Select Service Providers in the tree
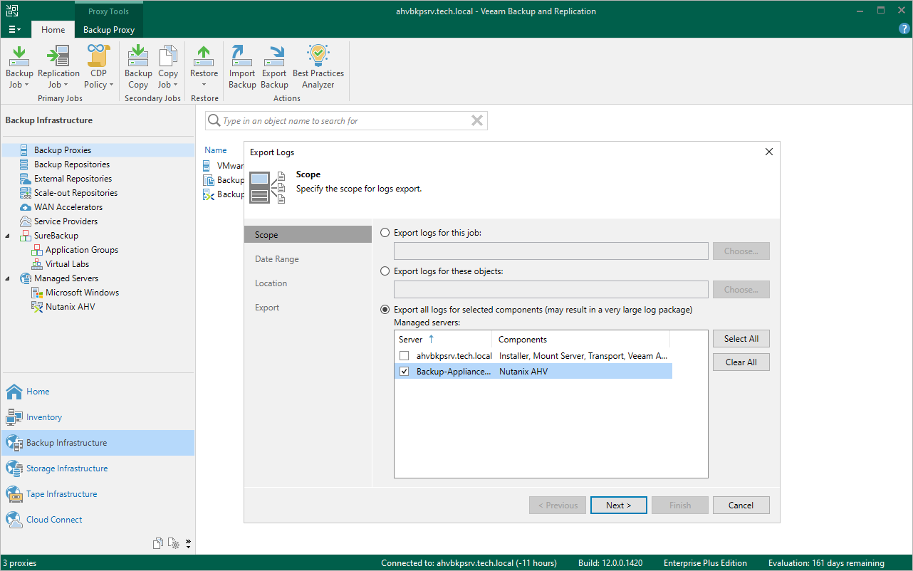Screen dimensions: 913x571 pos(66,221)
